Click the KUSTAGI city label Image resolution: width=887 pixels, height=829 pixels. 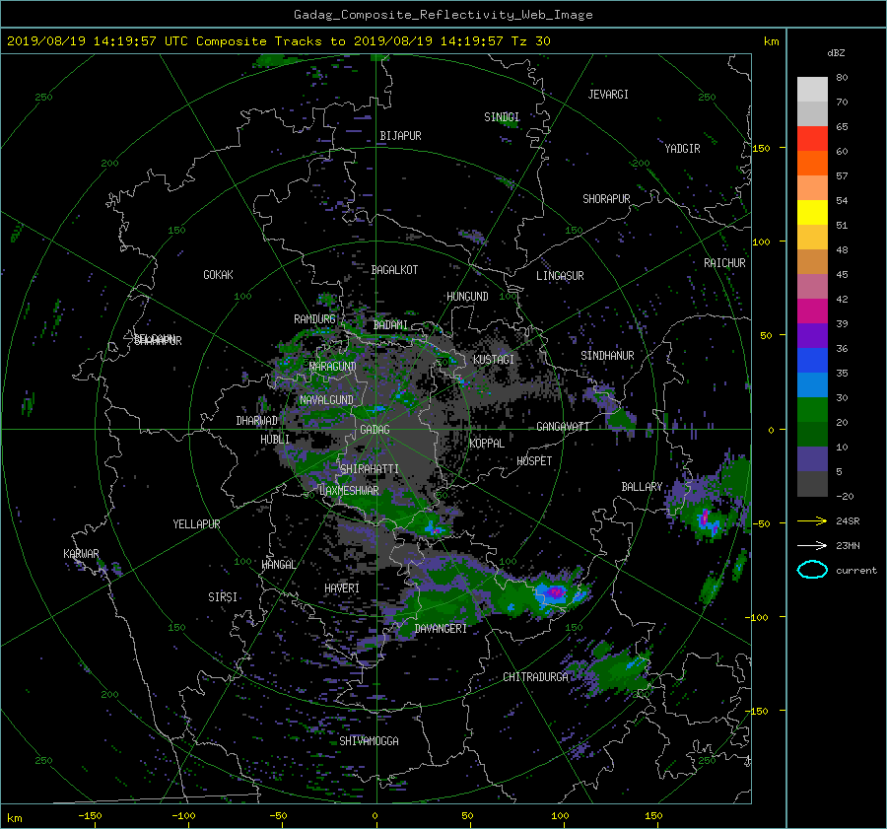(x=494, y=360)
